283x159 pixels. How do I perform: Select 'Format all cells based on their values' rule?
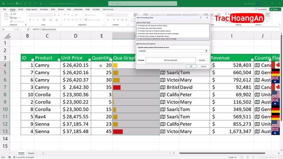click(x=173, y=26)
